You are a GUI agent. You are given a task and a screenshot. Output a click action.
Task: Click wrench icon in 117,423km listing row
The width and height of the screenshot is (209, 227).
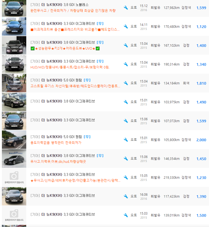(126, 197)
